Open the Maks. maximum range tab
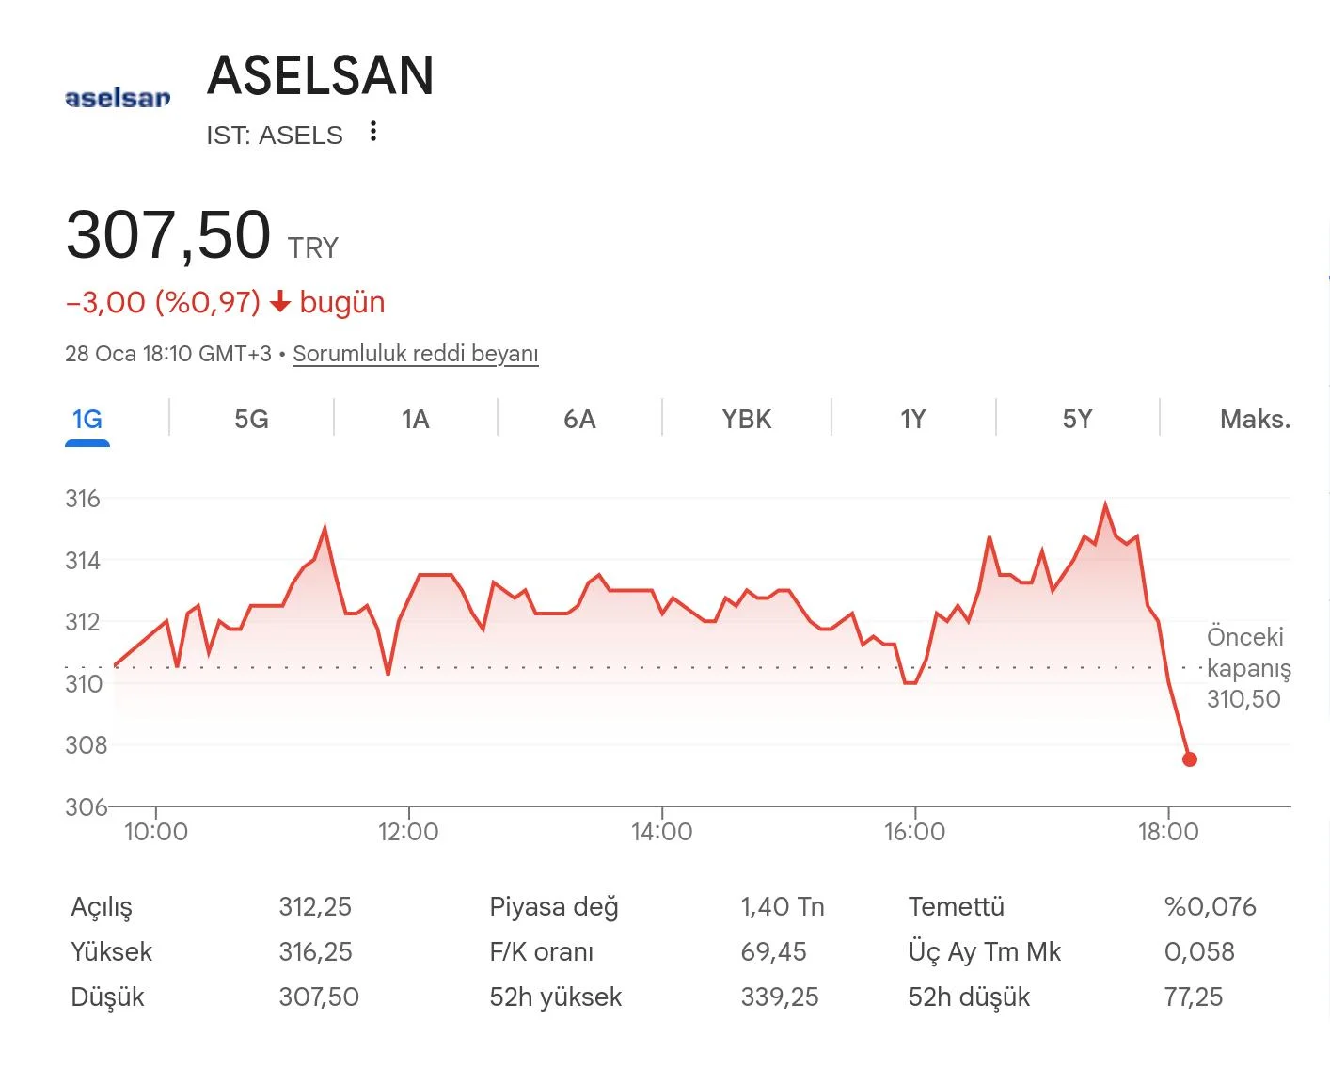The width and height of the screenshot is (1330, 1085). tap(1255, 419)
